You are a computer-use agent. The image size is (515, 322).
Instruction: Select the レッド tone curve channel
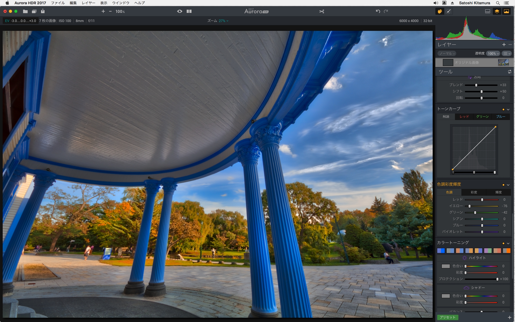click(464, 116)
